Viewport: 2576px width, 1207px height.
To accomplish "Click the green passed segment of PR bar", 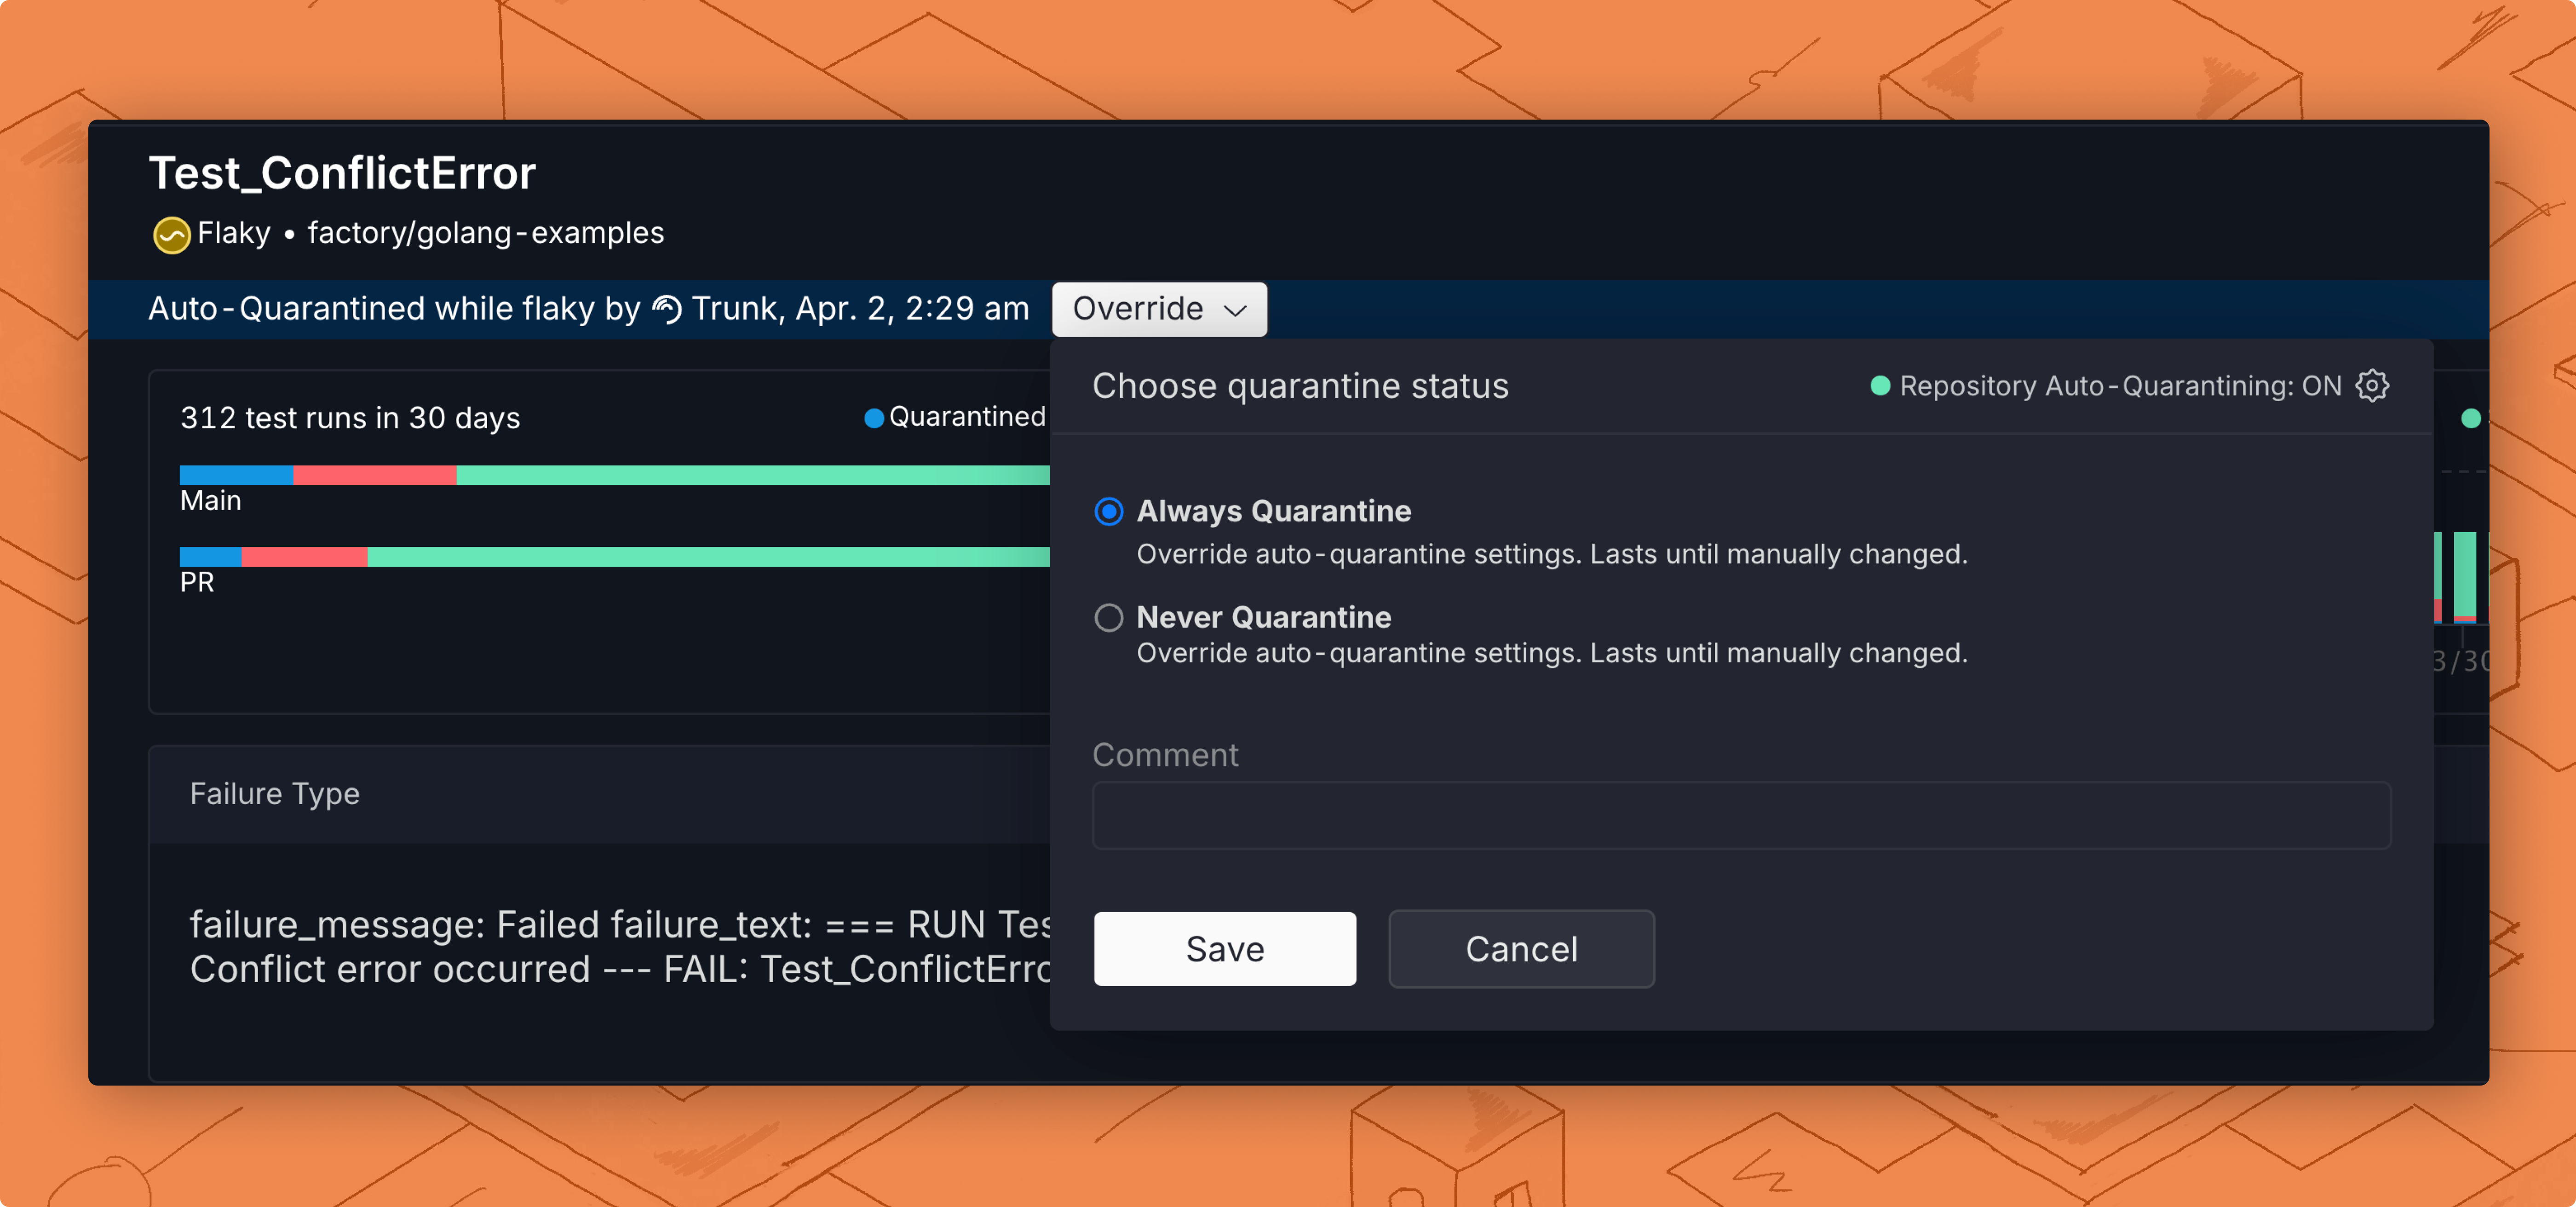I will tap(709, 557).
